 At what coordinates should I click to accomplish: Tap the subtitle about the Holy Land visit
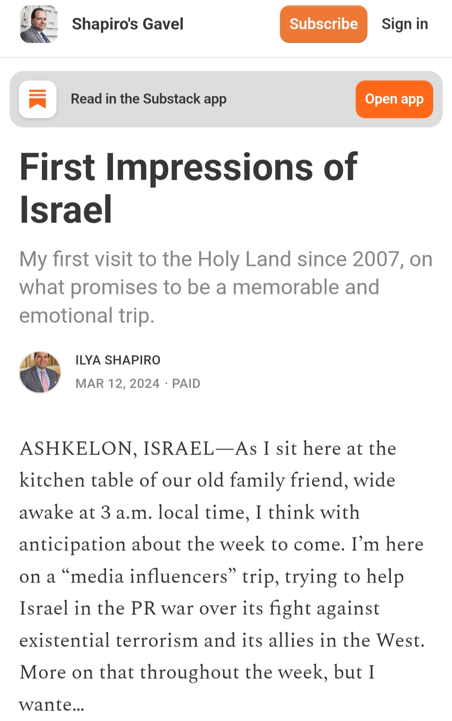pyautogui.click(x=226, y=287)
